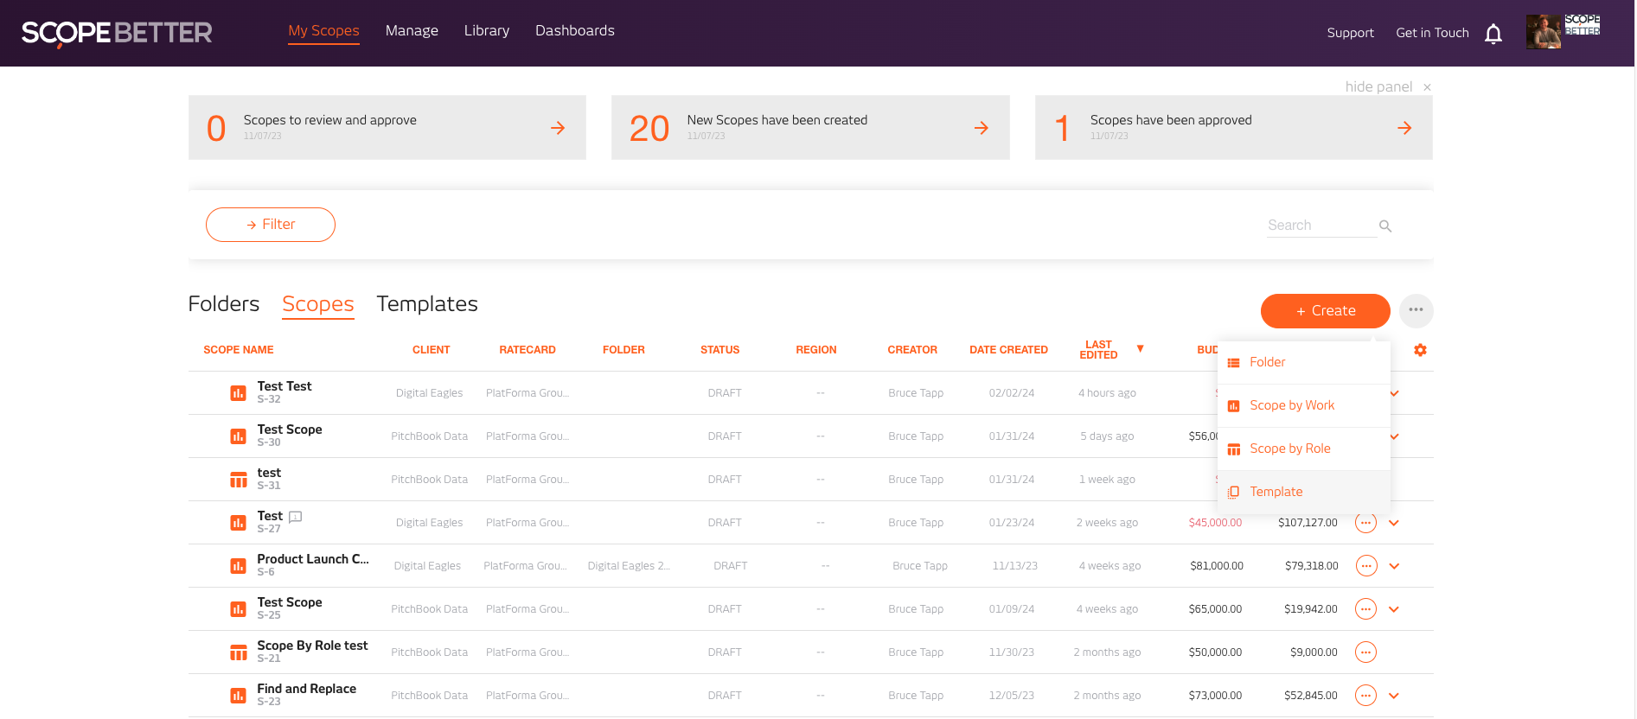
Task: Click the search magnifier icon
Action: 1385,226
